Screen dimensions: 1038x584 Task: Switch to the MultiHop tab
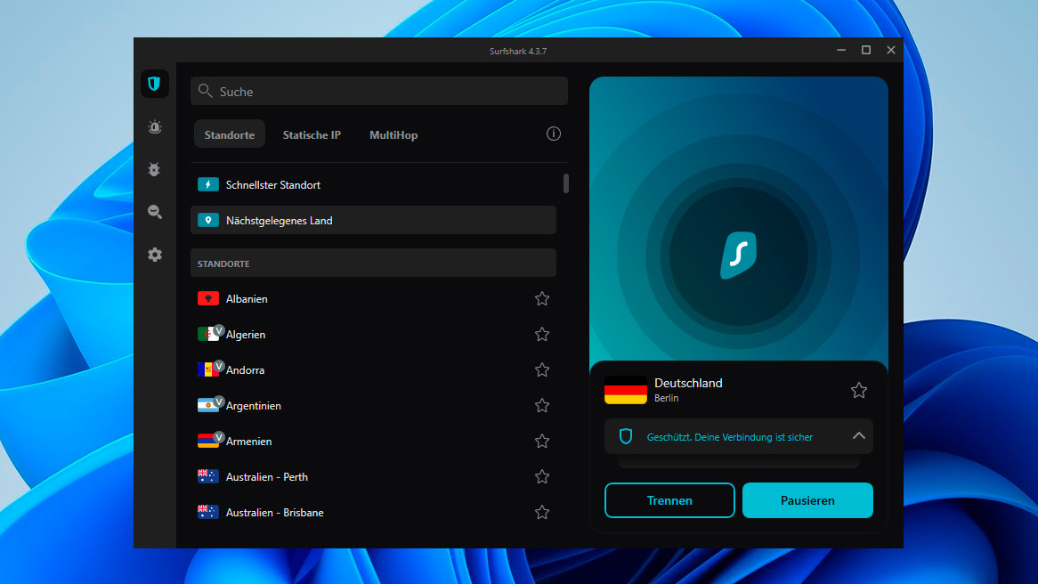[x=393, y=134]
